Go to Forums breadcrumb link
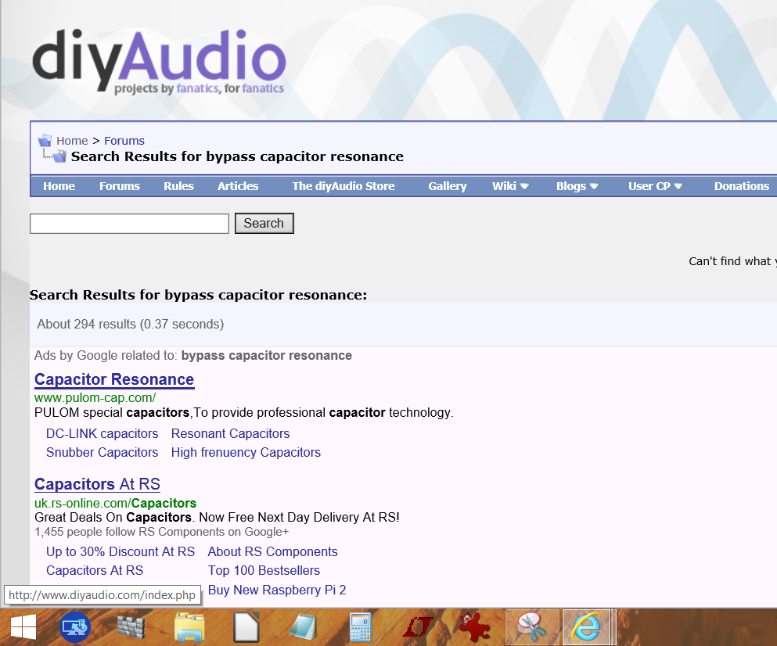This screenshot has width=777, height=646. pyautogui.click(x=124, y=141)
